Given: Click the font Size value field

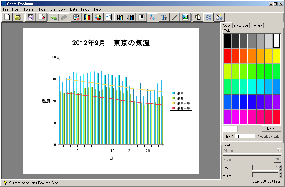Looking at the screenshot, I should 265,168.
